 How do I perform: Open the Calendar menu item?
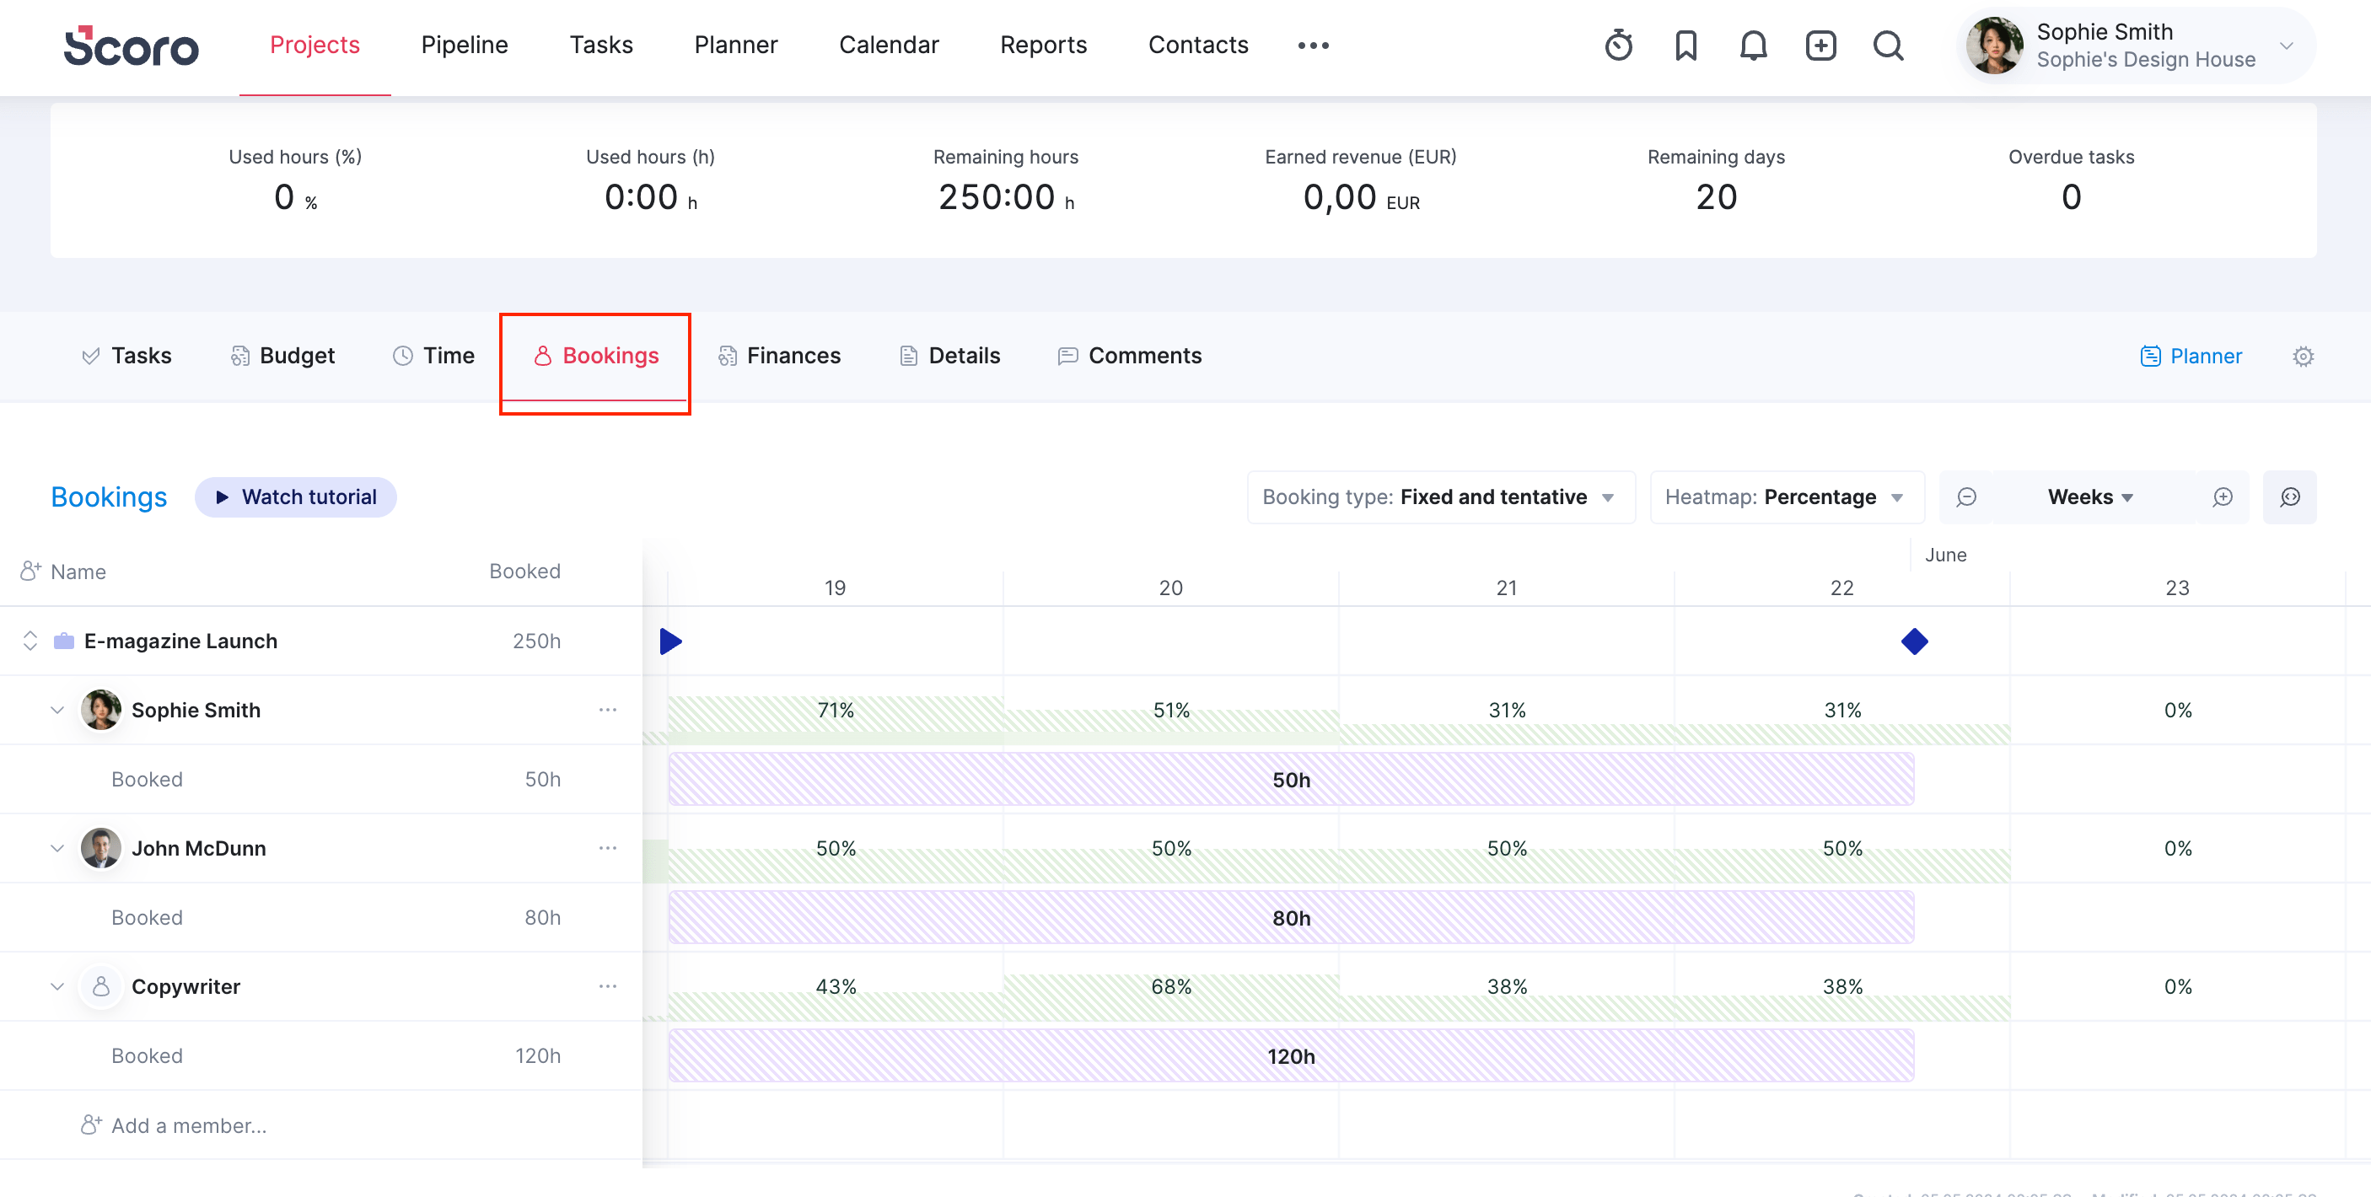(888, 45)
